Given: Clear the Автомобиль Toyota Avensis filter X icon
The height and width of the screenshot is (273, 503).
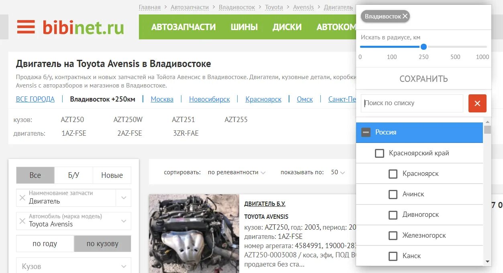Looking at the screenshot, I should (x=23, y=221).
